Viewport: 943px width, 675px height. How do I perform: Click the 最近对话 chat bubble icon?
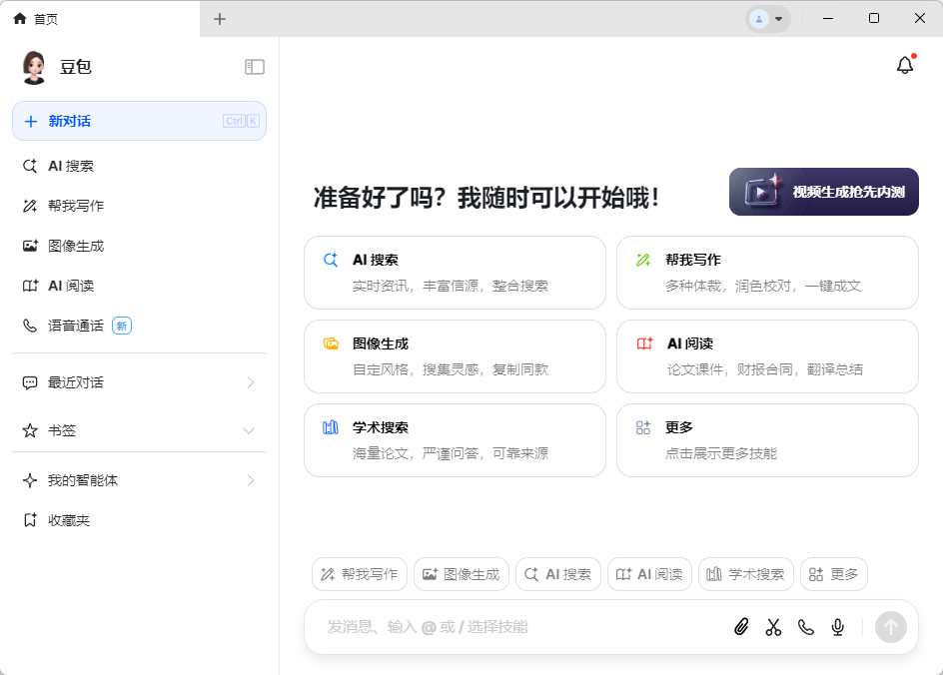click(x=30, y=382)
